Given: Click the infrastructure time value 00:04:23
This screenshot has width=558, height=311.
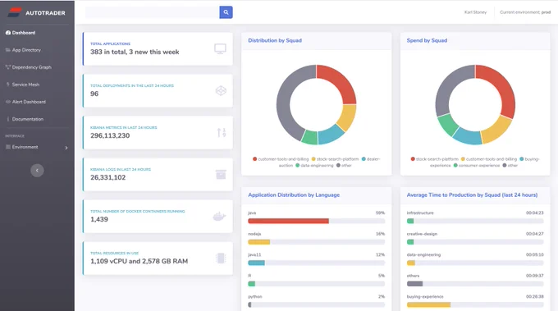Looking at the screenshot, I should pos(534,213).
